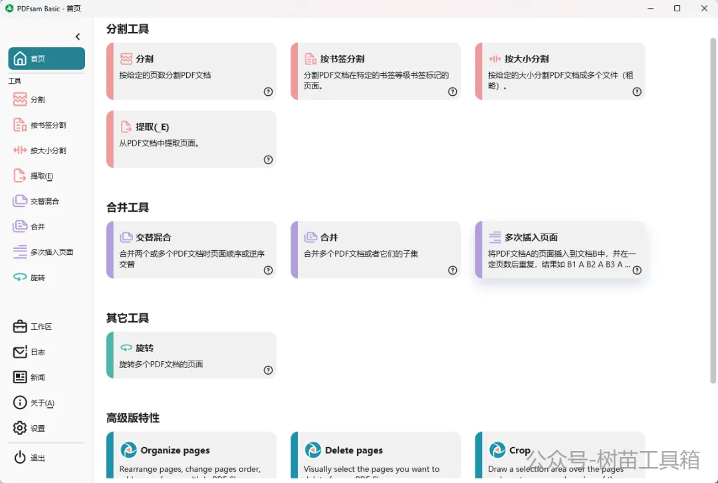
Task: Open the 分割 tool card
Action: (191, 71)
